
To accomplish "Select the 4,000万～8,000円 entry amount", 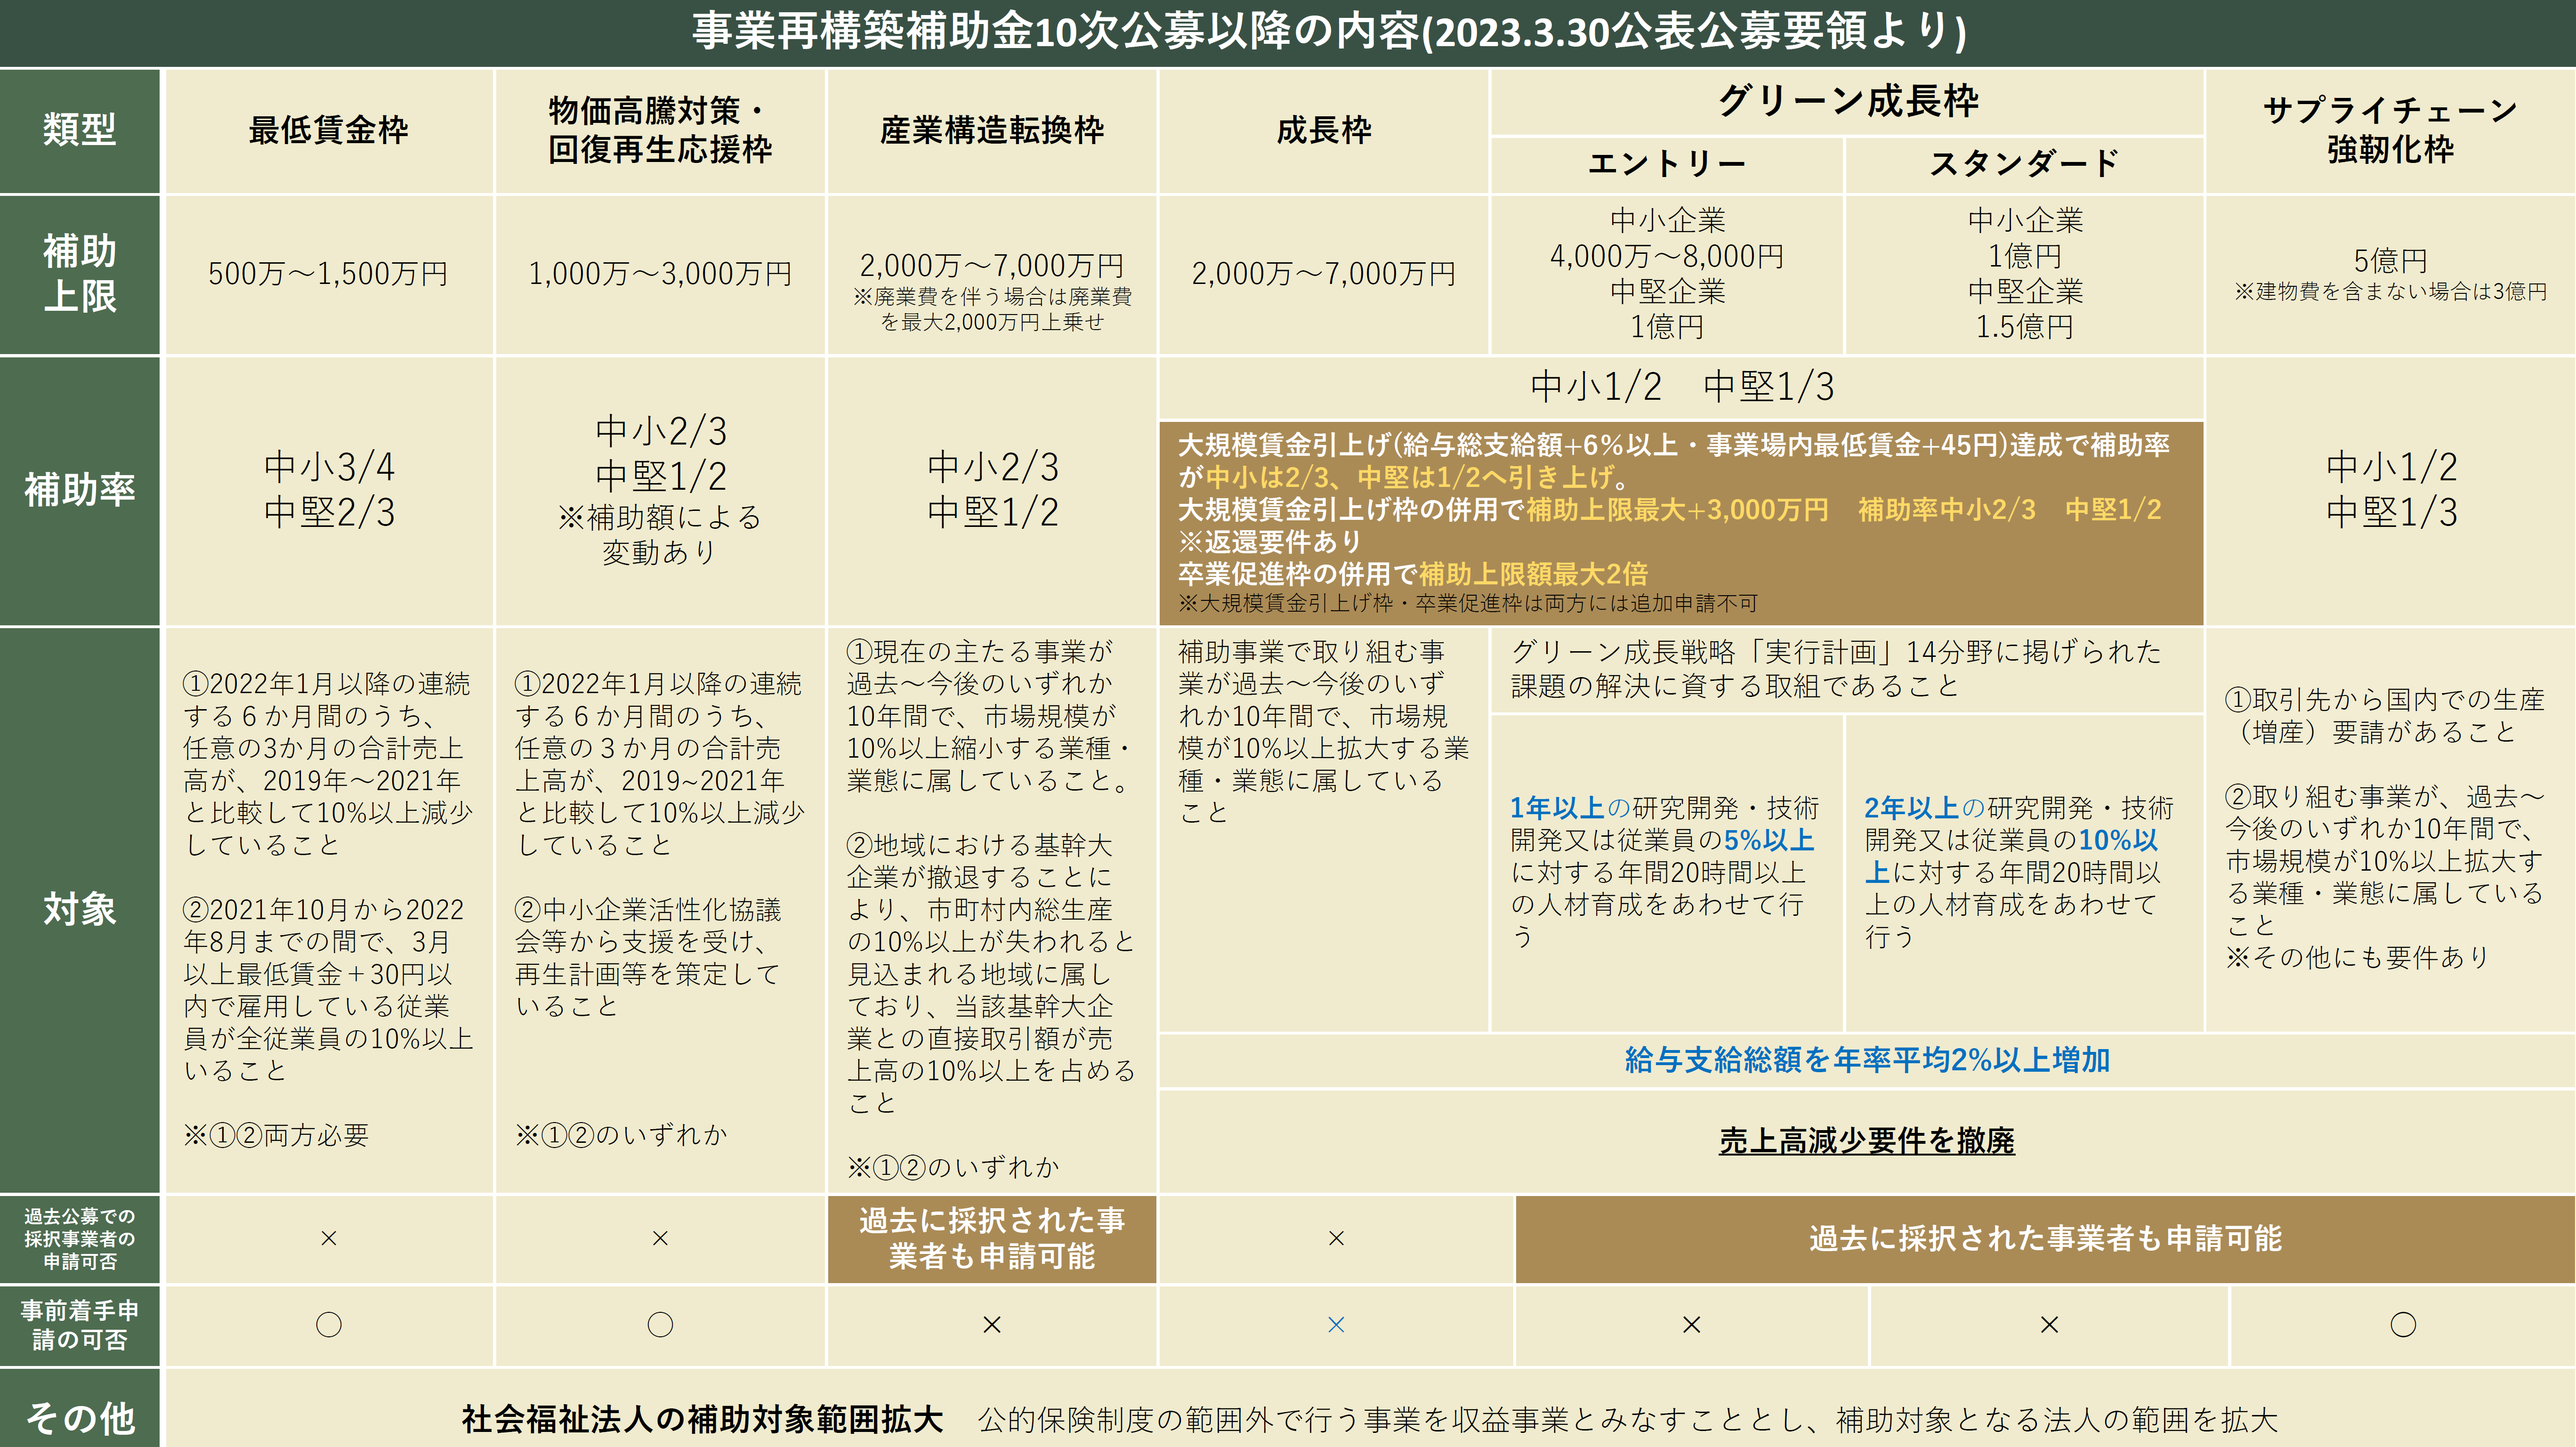I will pyautogui.click(x=1667, y=257).
